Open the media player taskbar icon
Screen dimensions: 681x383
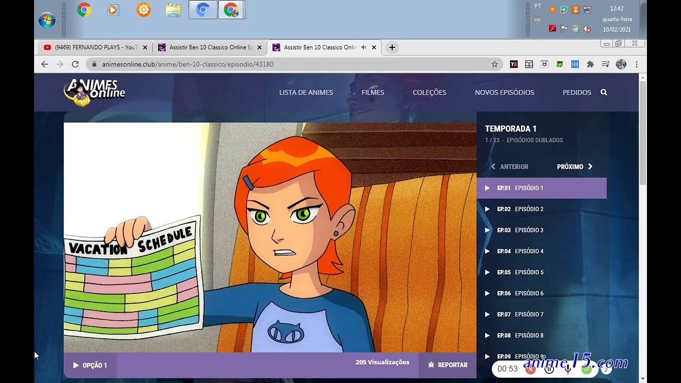click(x=113, y=10)
